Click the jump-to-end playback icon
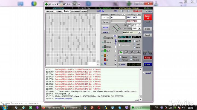Screen dimensions: 197x110 coord(138,52)
